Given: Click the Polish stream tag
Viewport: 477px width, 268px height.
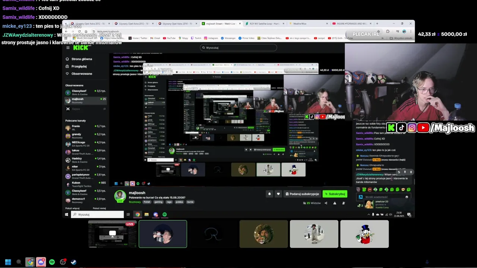Looking at the screenshot, I should [147, 202].
